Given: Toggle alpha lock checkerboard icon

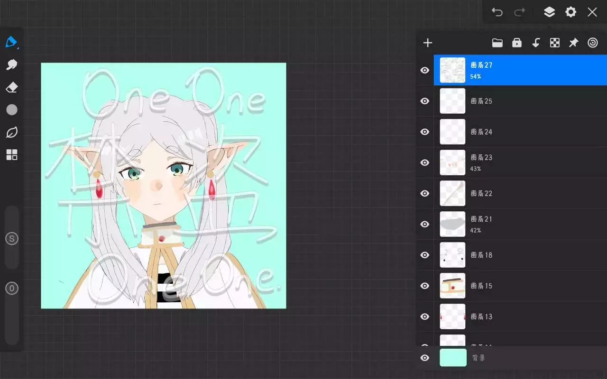Looking at the screenshot, I should pyautogui.click(x=554, y=43).
